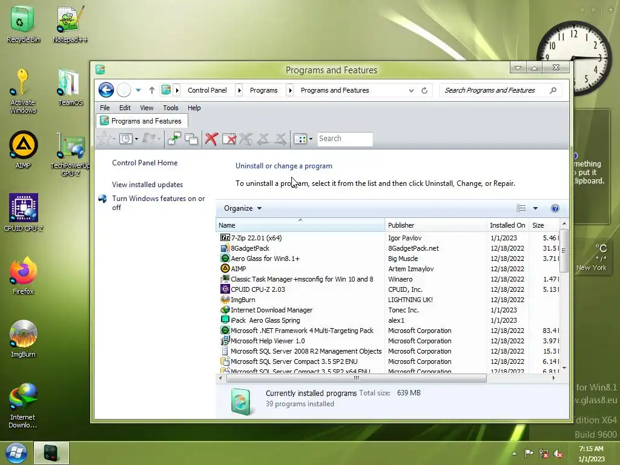Open the view options dropdown arrow
Image resolution: width=620 pixels, height=465 pixels.
click(x=535, y=208)
